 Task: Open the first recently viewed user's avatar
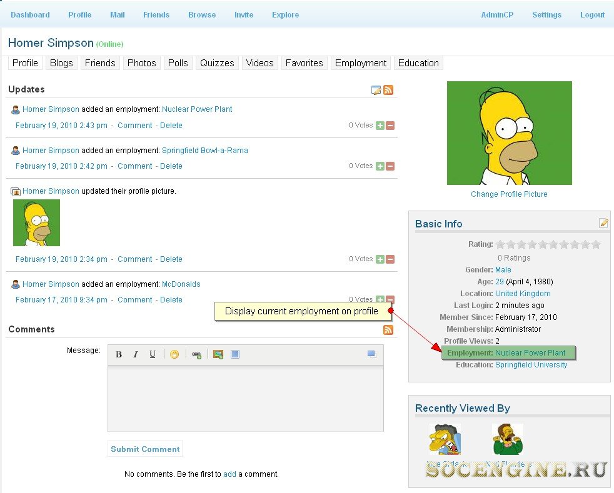(x=445, y=439)
